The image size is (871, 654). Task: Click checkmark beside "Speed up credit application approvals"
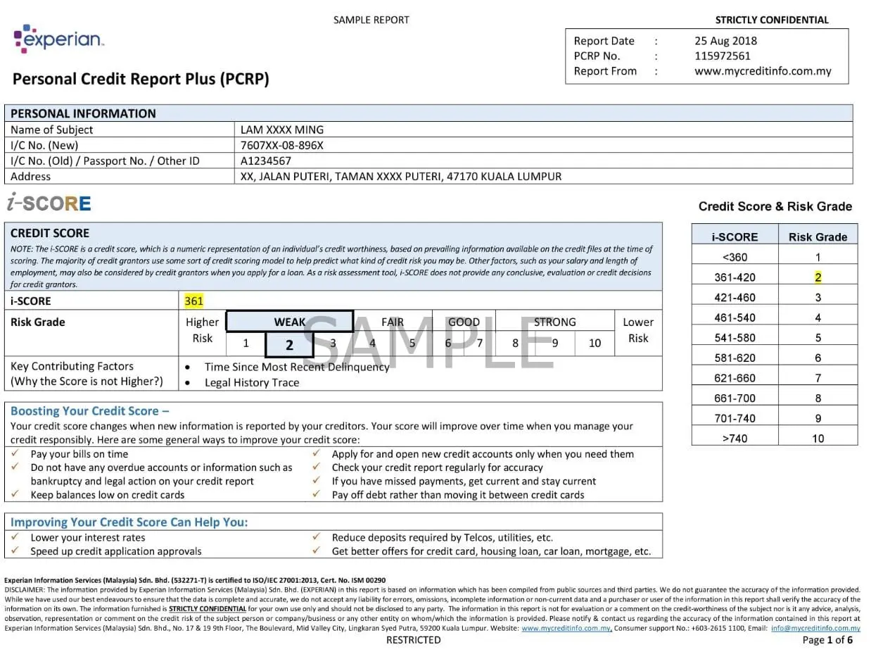tap(15, 551)
